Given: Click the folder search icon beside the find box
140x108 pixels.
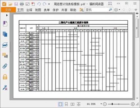Looking at the screenshot, I should point(81,10).
